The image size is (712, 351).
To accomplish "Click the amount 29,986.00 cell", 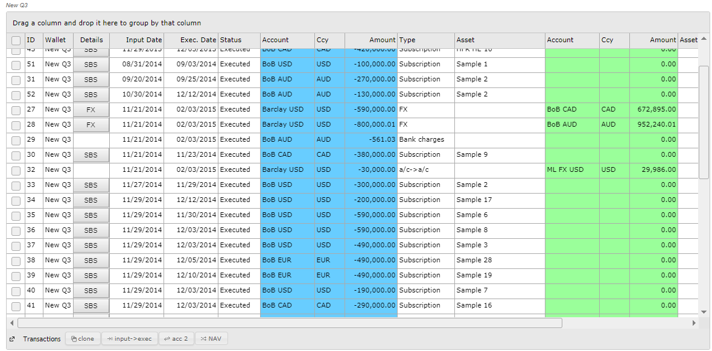I will pos(653,170).
